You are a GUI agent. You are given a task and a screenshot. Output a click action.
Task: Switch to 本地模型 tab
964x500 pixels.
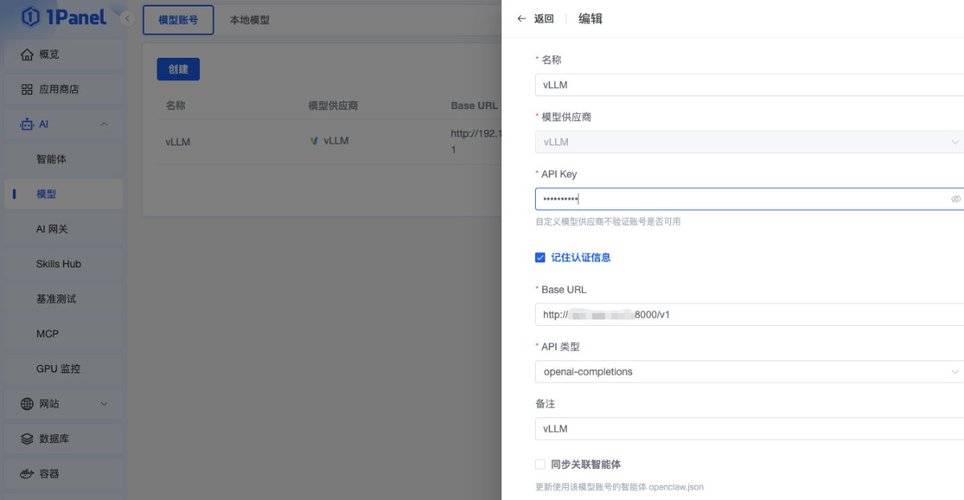(250, 20)
